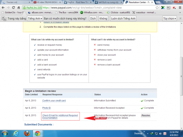The width and height of the screenshot is (183, 137).
Task: Switch to the 40 năm TRUNG ĐOÀN tab
Action: [x=47, y=2]
